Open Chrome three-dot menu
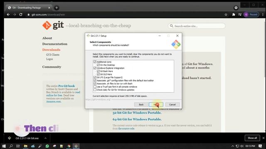This screenshot has height=149, width=266. click(x=263, y=15)
